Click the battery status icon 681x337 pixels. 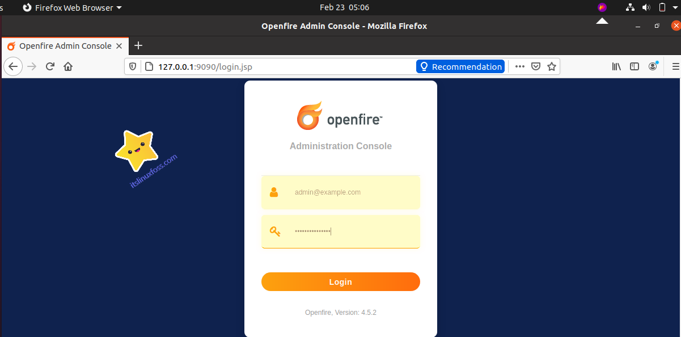coord(661,7)
